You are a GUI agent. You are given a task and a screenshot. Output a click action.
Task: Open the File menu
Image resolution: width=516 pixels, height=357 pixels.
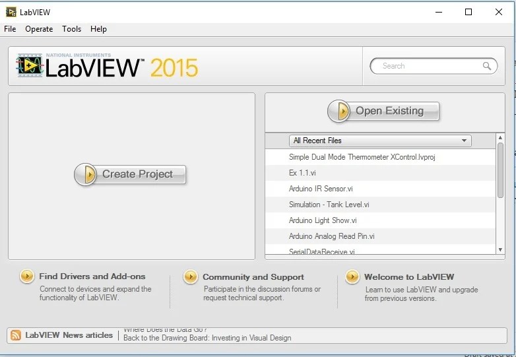pos(10,29)
